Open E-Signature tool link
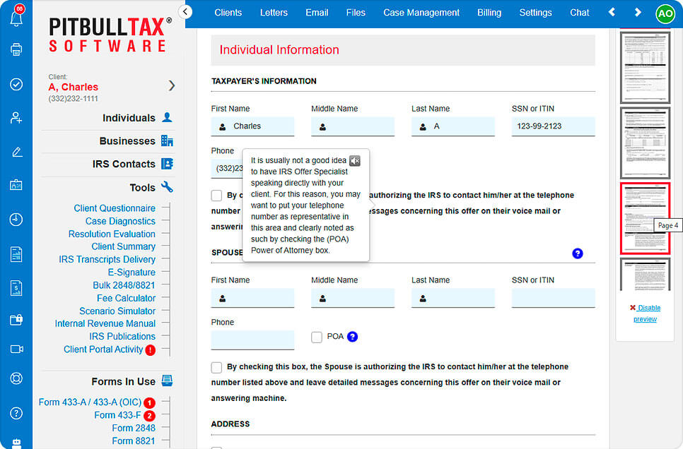The height and width of the screenshot is (449, 683). [x=132, y=273]
